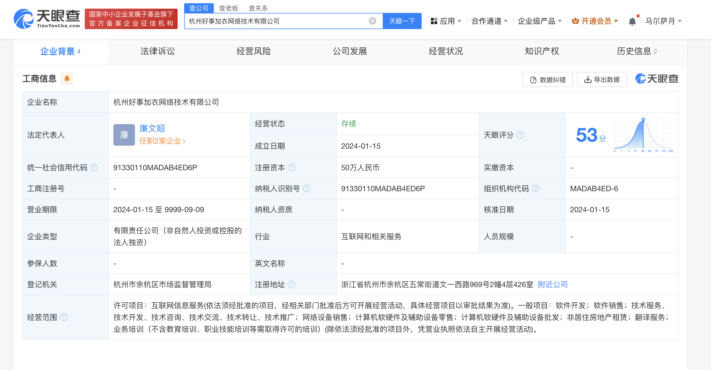This screenshot has width=711, height=370.
Task: Click the TianYanCha logo
Action: 47,19
